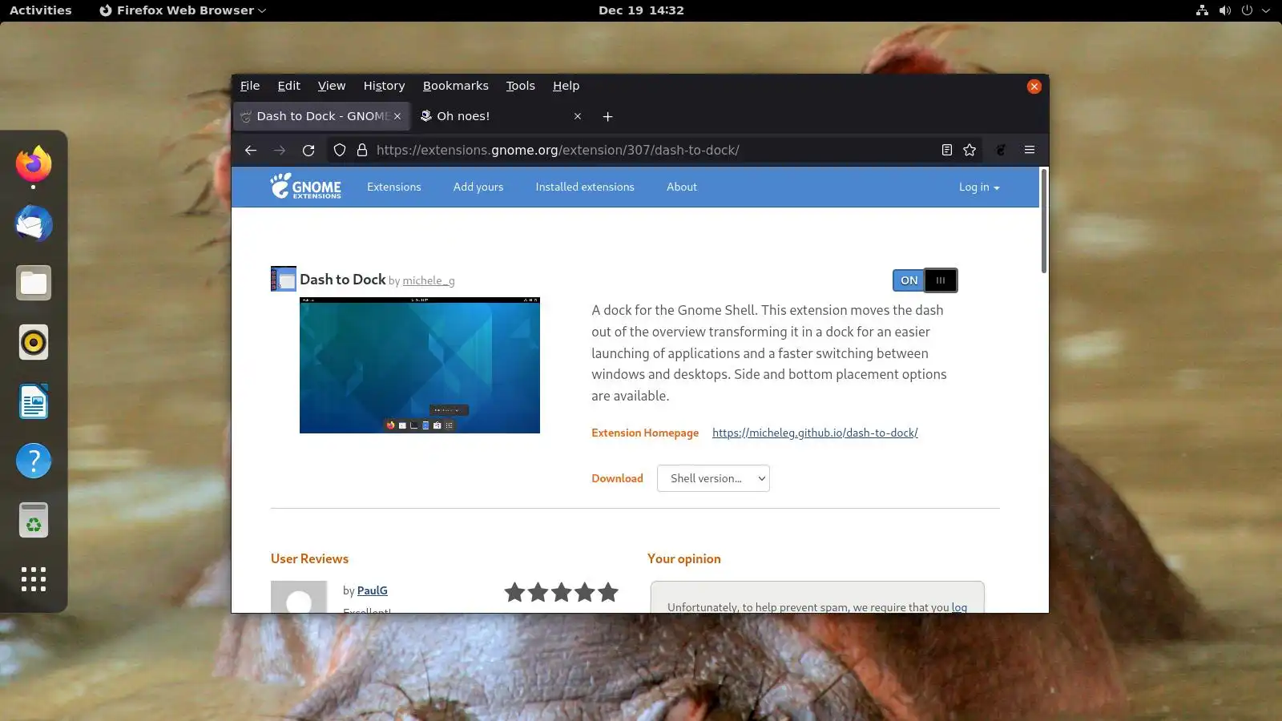Viewport: 1282px width, 721px height.
Task: Open the Help menu in Firefox
Action: click(x=566, y=86)
